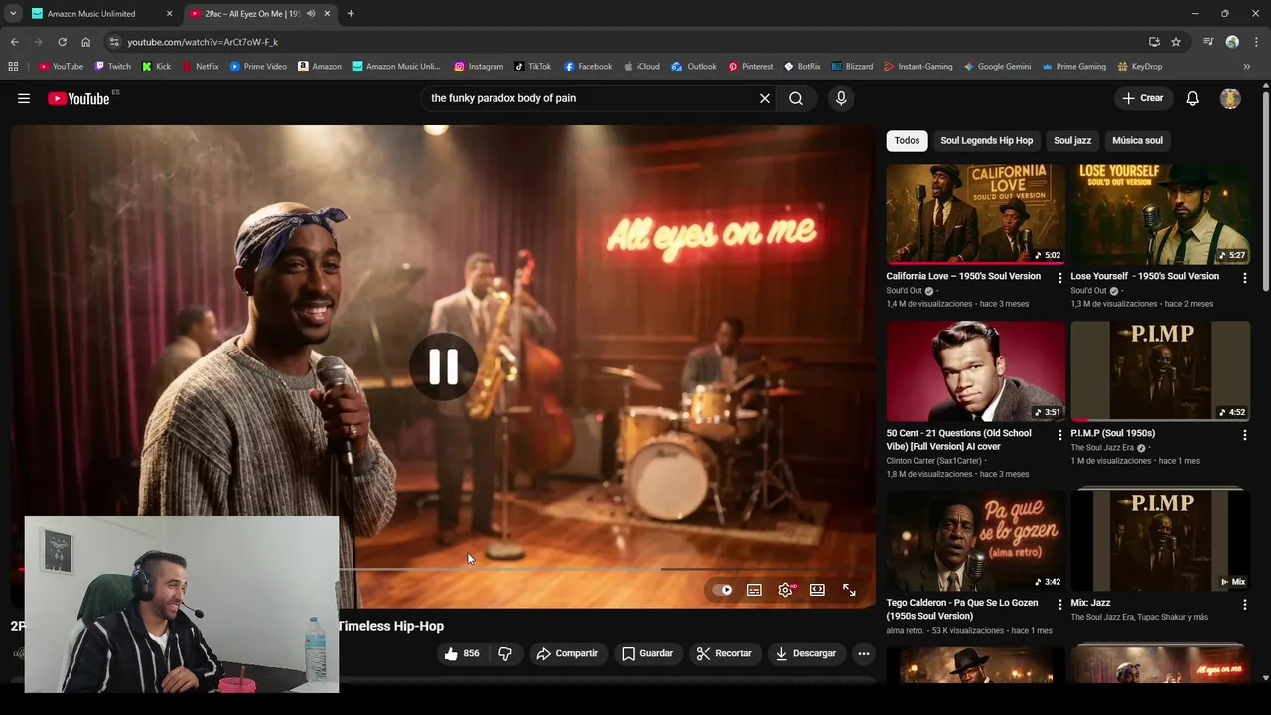Viewport: 1271px width, 715px height.
Task: Go to the YouTube home logo
Action: [x=78, y=98]
